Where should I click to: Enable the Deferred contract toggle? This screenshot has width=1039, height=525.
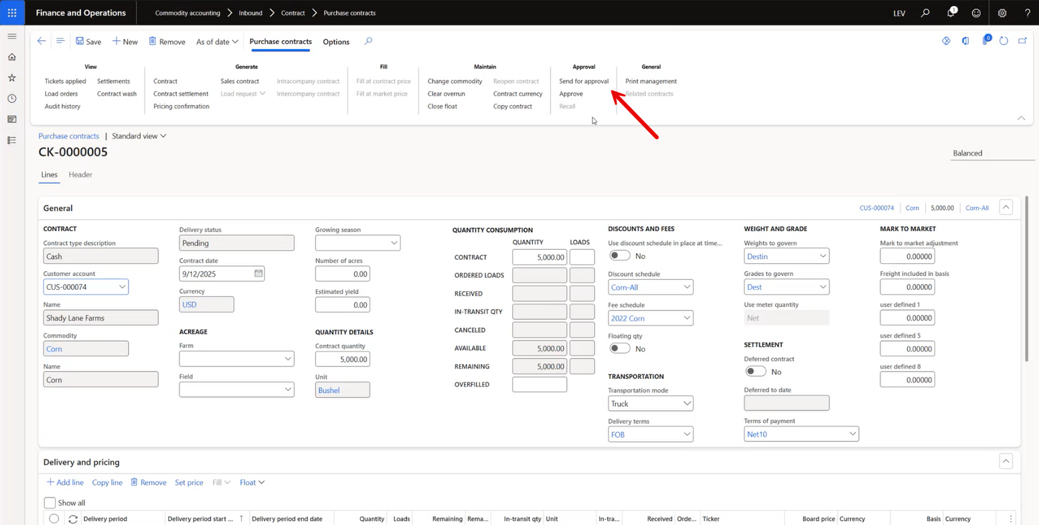(755, 372)
